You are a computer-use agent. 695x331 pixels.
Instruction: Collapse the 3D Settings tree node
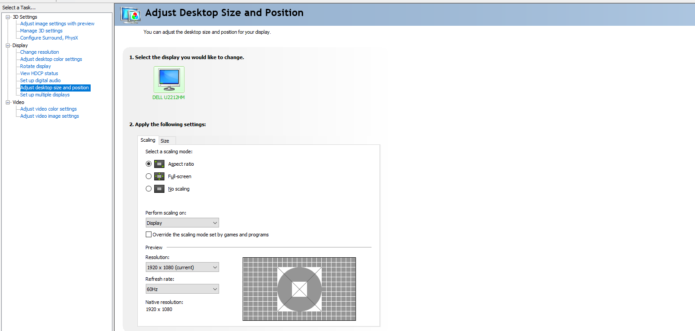[8, 17]
